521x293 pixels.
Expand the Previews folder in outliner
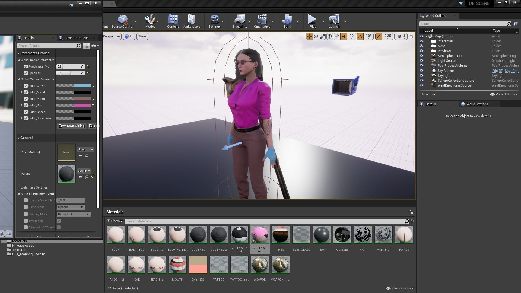click(430, 51)
